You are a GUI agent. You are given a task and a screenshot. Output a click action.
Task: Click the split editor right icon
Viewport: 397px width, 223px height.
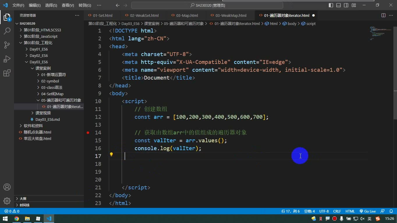coord(383,15)
